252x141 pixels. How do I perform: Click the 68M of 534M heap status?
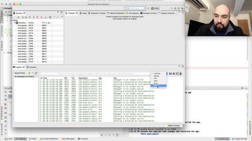[174, 126]
